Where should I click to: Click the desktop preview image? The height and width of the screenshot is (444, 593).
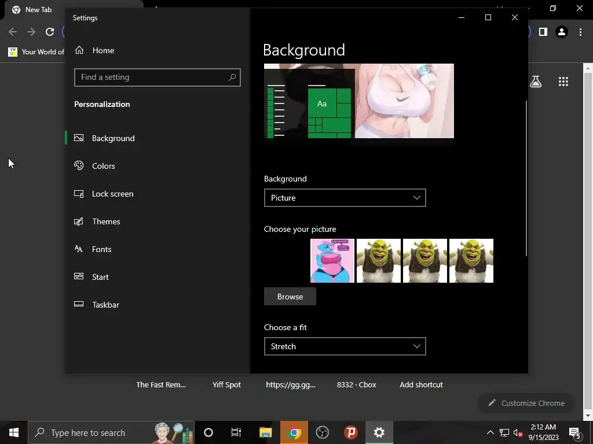pos(359,101)
